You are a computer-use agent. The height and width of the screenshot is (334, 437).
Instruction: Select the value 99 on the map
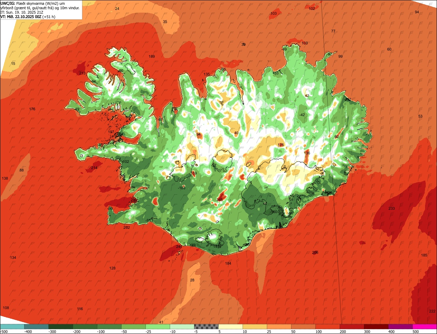(x=340, y=56)
